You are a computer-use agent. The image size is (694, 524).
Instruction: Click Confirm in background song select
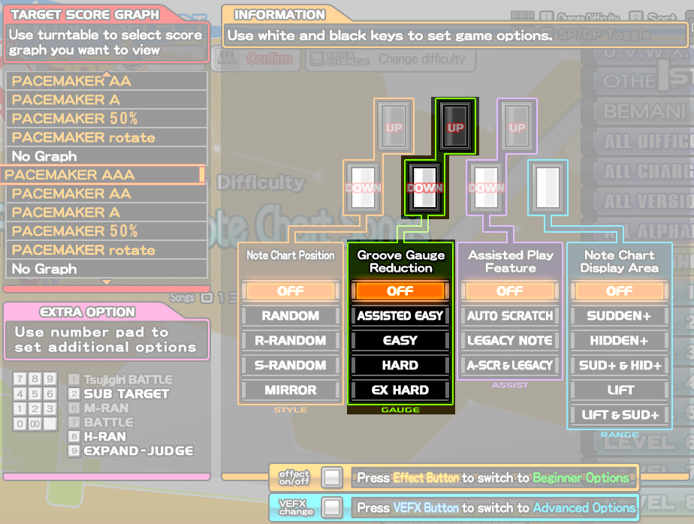(x=269, y=59)
